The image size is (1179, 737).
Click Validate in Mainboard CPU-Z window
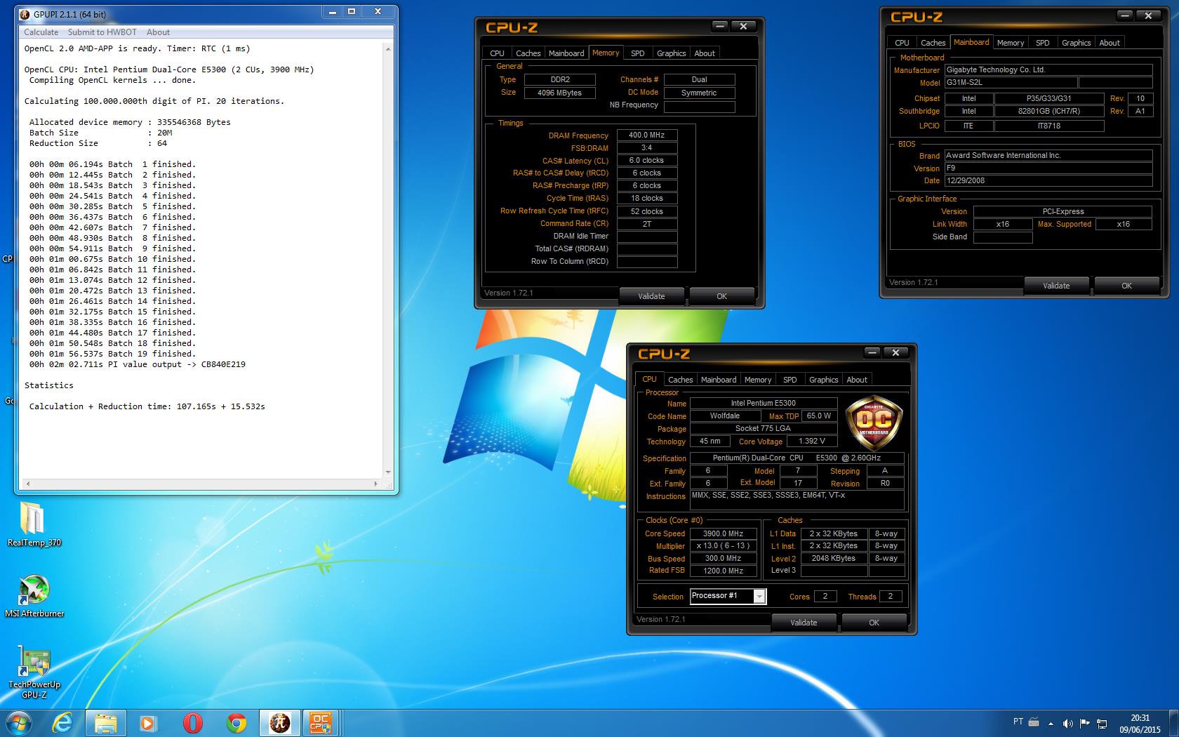coord(1056,286)
